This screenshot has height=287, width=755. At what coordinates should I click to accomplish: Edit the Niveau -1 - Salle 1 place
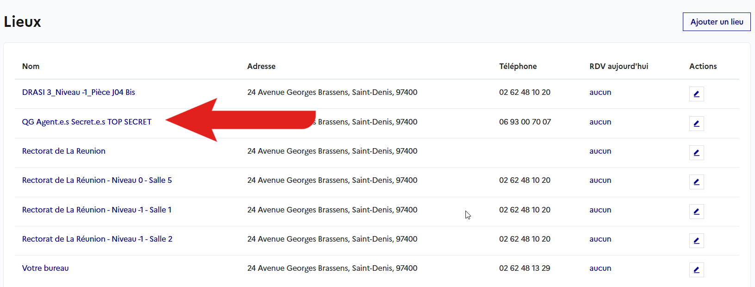(x=696, y=212)
